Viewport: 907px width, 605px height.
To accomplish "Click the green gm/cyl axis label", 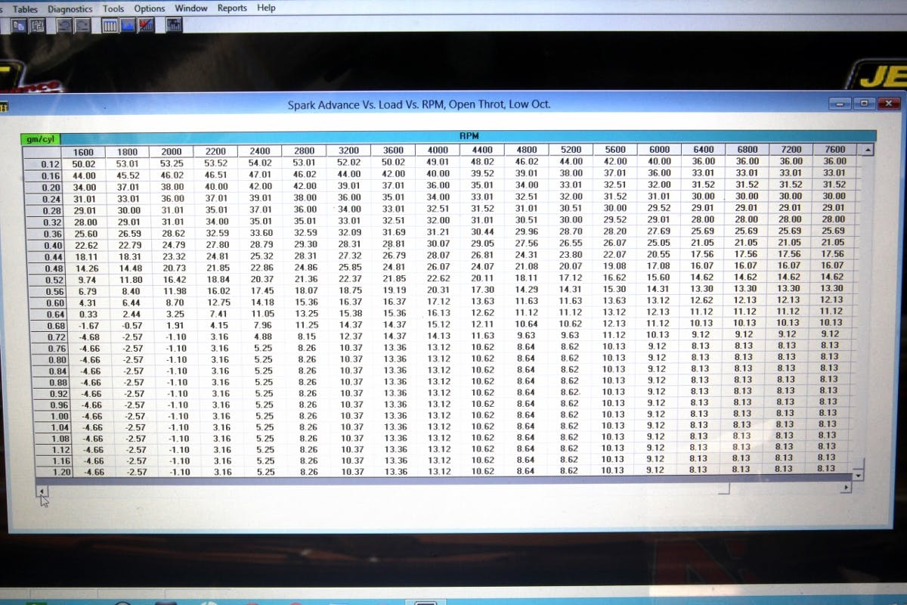I will [39, 138].
